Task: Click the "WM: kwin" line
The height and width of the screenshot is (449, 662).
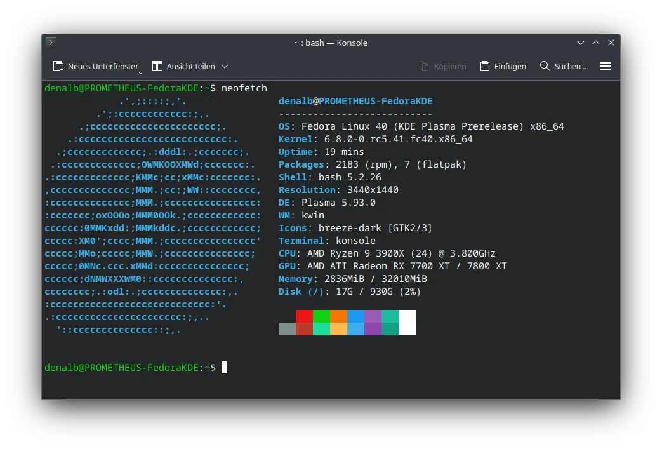Action: click(301, 215)
